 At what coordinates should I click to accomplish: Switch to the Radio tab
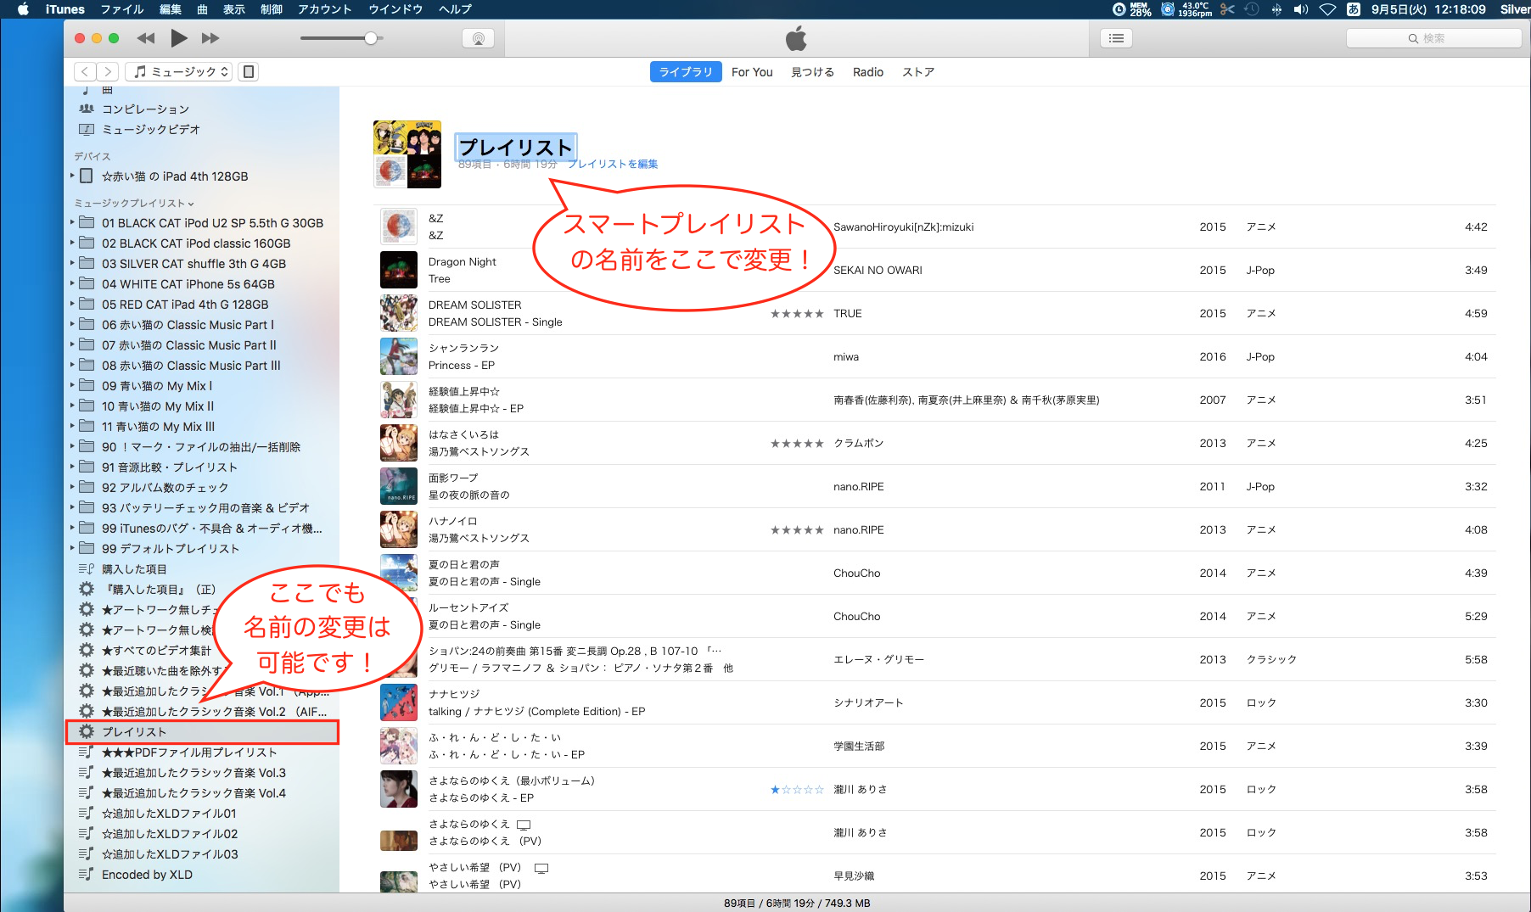click(868, 72)
